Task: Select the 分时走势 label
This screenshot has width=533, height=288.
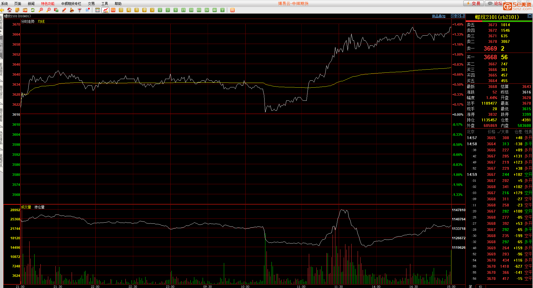Action: [28, 21]
